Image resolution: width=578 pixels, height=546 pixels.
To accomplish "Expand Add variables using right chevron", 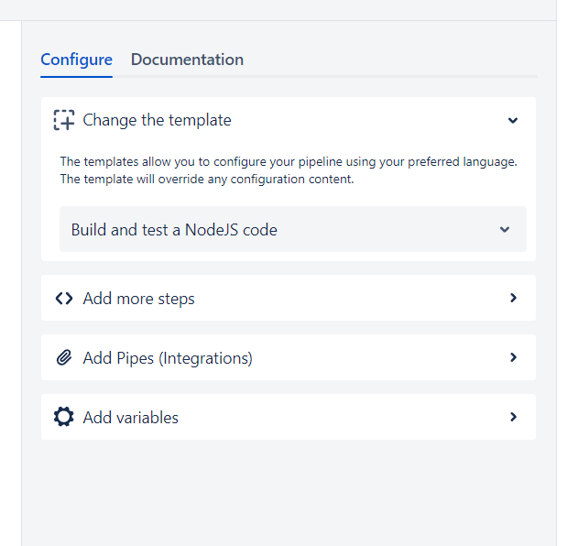I will click(x=513, y=417).
